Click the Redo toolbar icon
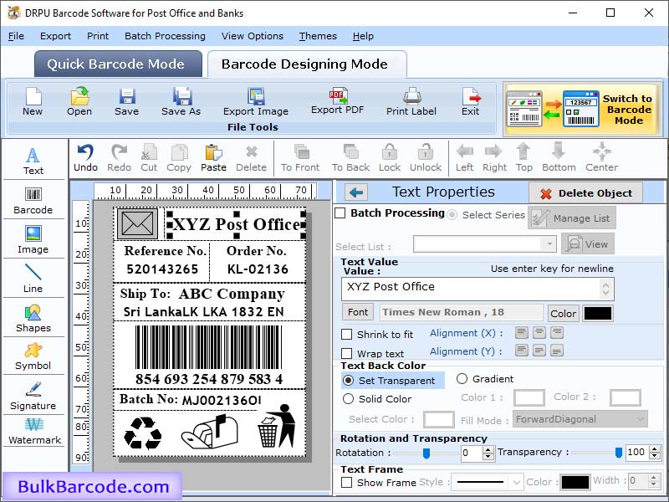The image size is (669, 502). click(119, 158)
